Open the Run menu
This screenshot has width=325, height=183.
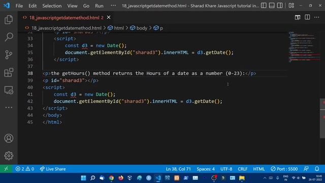(99, 6)
